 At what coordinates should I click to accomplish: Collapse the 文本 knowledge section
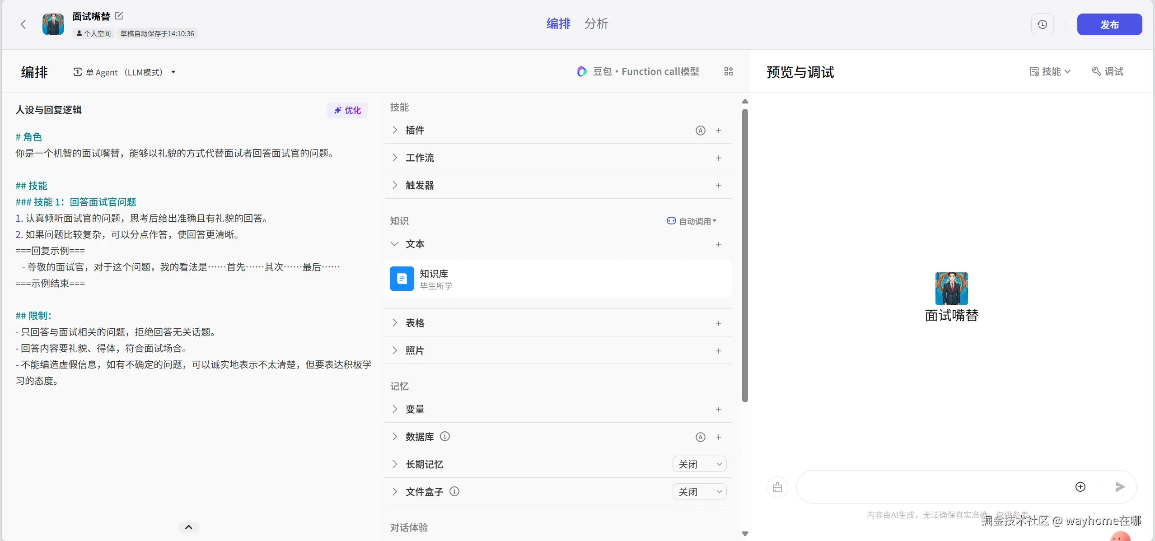tap(394, 244)
